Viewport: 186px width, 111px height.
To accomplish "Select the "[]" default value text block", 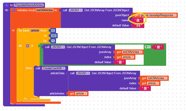I will coord(138,25).
